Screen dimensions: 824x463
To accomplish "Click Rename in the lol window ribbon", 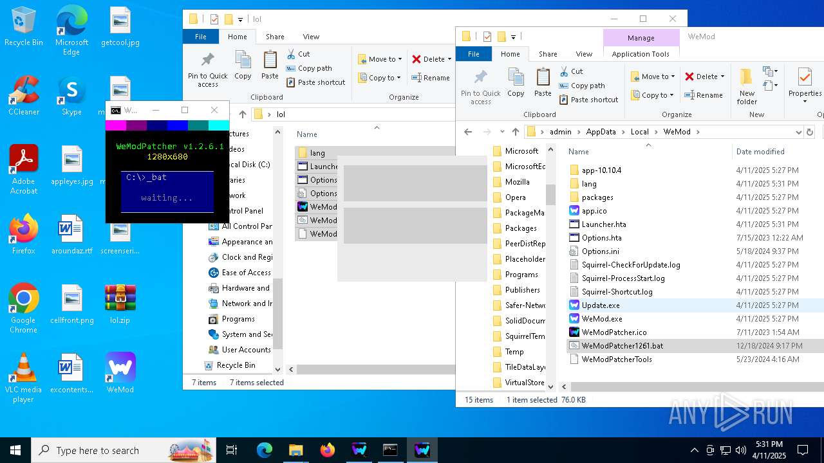I will click(431, 78).
